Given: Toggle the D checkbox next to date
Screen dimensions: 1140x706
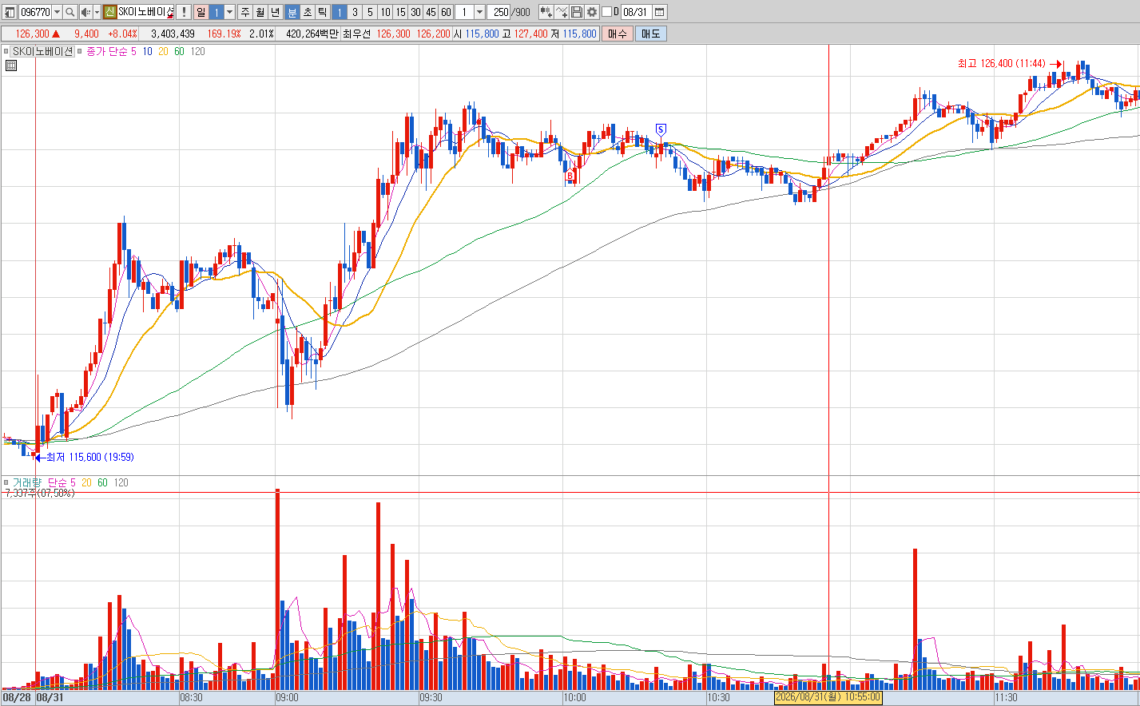Looking at the screenshot, I should coord(607,12).
